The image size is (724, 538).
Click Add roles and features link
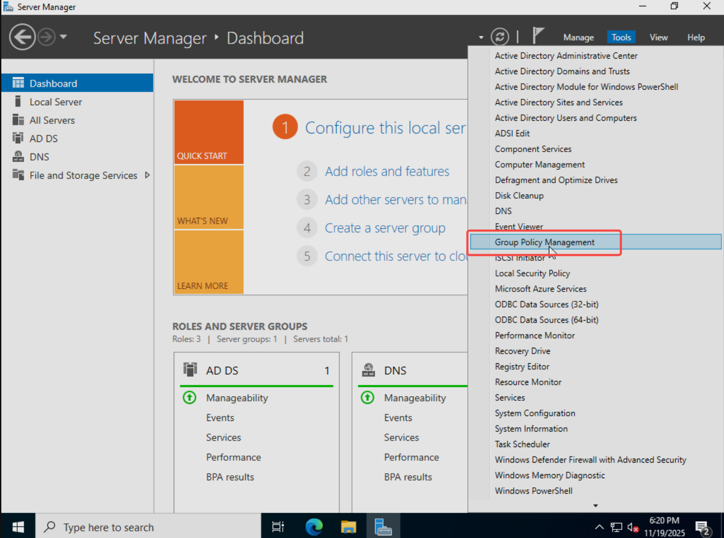point(387,171)
